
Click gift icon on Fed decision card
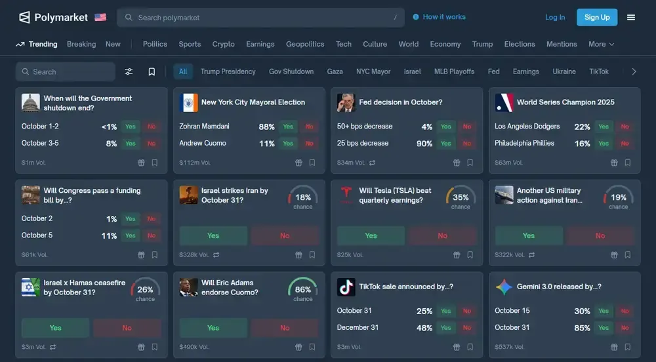click(457, 163)
